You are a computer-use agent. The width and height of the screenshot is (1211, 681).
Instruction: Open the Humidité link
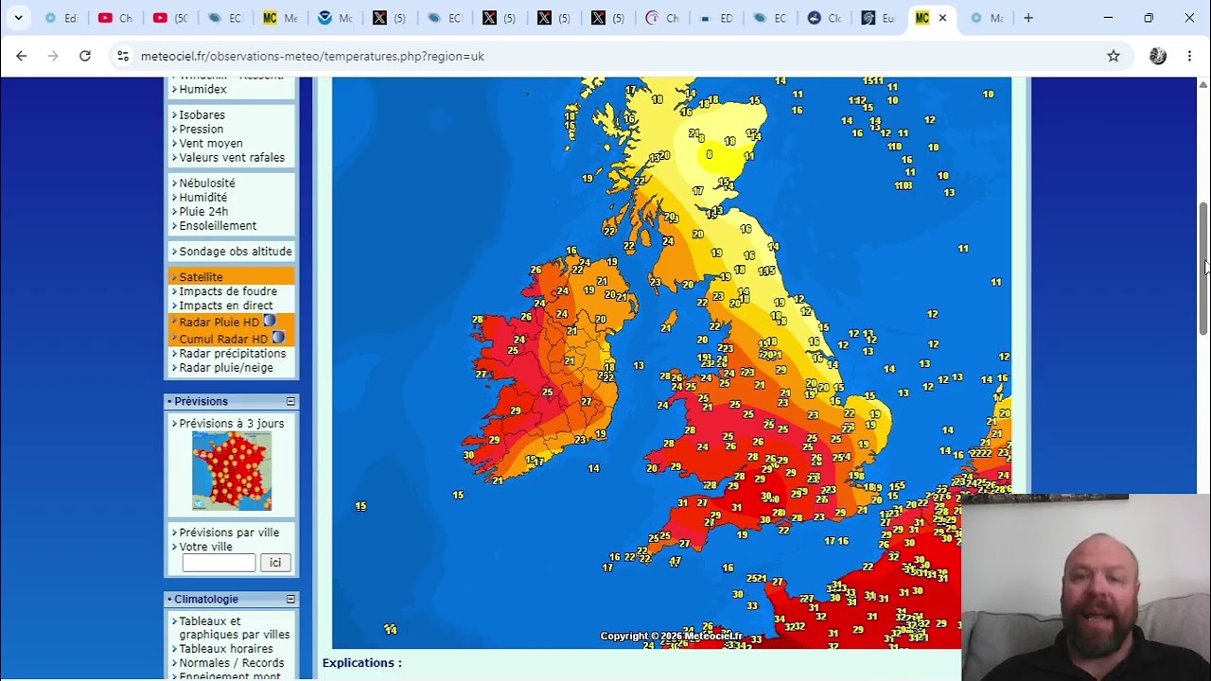pos(202,197)
